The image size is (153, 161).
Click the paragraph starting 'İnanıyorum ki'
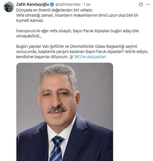click(77, 33)
